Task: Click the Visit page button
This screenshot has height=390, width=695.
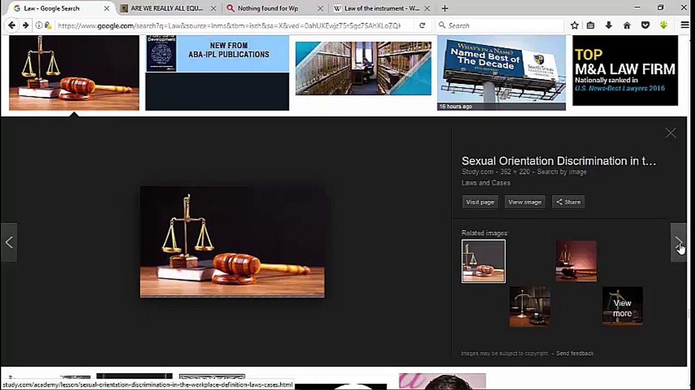Action: click(480, 202)
